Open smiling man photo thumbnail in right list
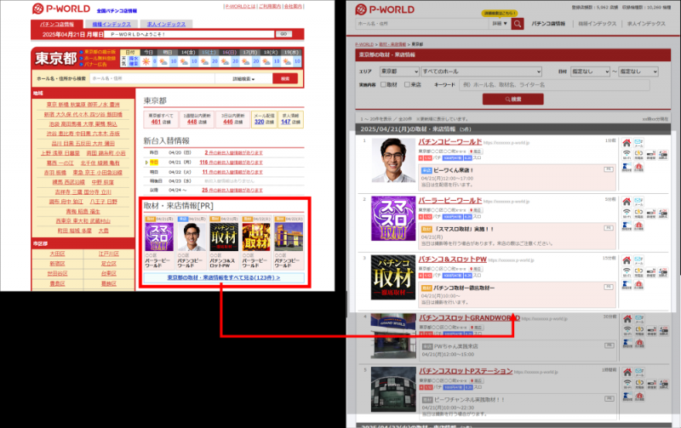Screen dimensions: 681x428 pyautogui.click(x=393, y=160)
